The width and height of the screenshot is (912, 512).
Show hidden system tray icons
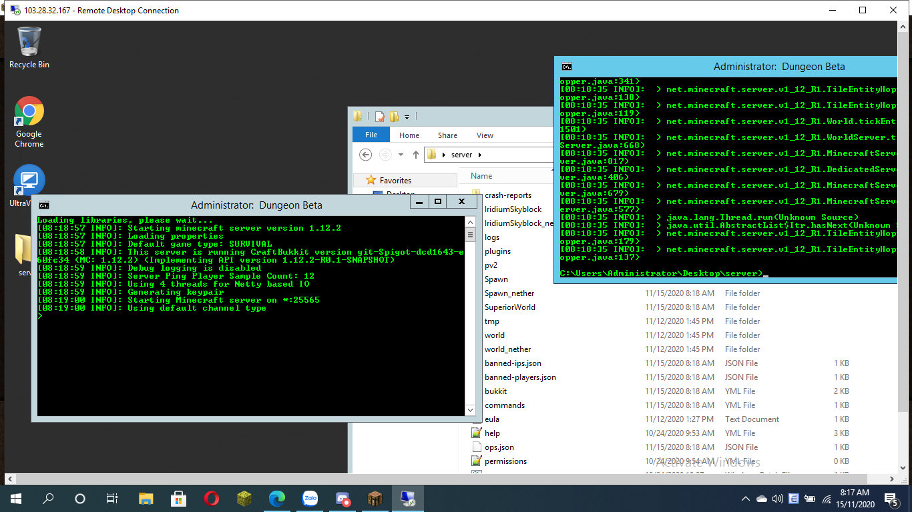click(745, 499)
